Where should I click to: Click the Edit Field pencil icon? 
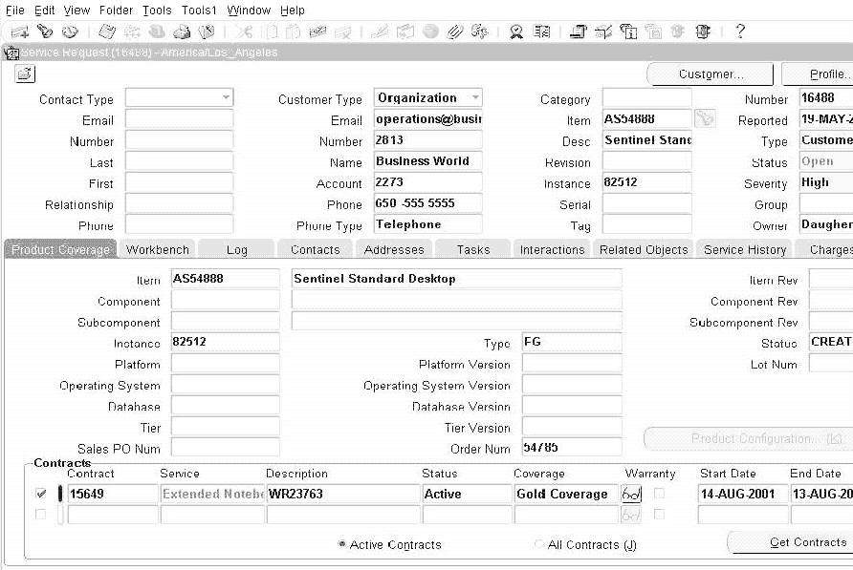coord(380,32)
